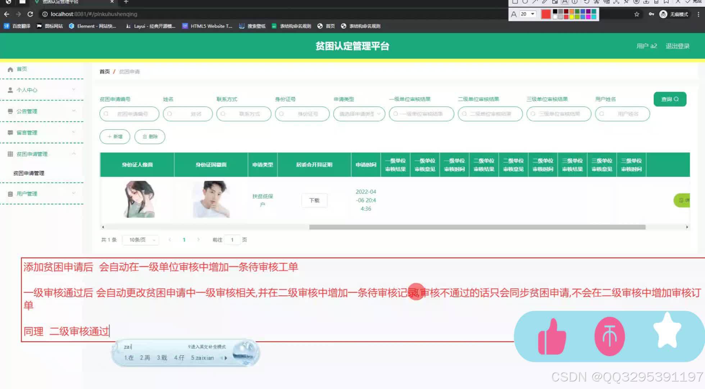Click the green 查询 search button
705x389 pixels.
coord(670,99)
